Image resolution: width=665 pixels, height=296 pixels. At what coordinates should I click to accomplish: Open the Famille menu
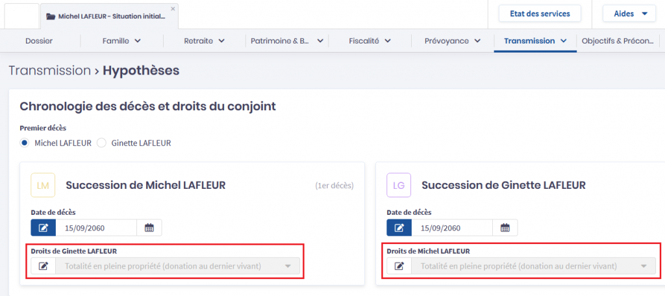[x=121, y=41]
